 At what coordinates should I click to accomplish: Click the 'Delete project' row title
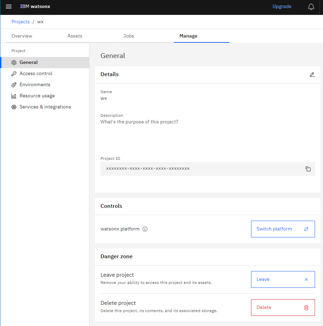click(118, 303)
